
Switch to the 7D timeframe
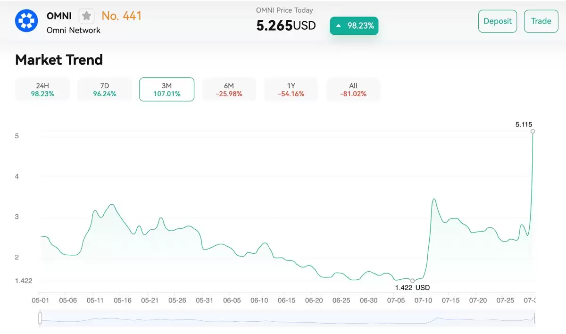coord(104,89)
